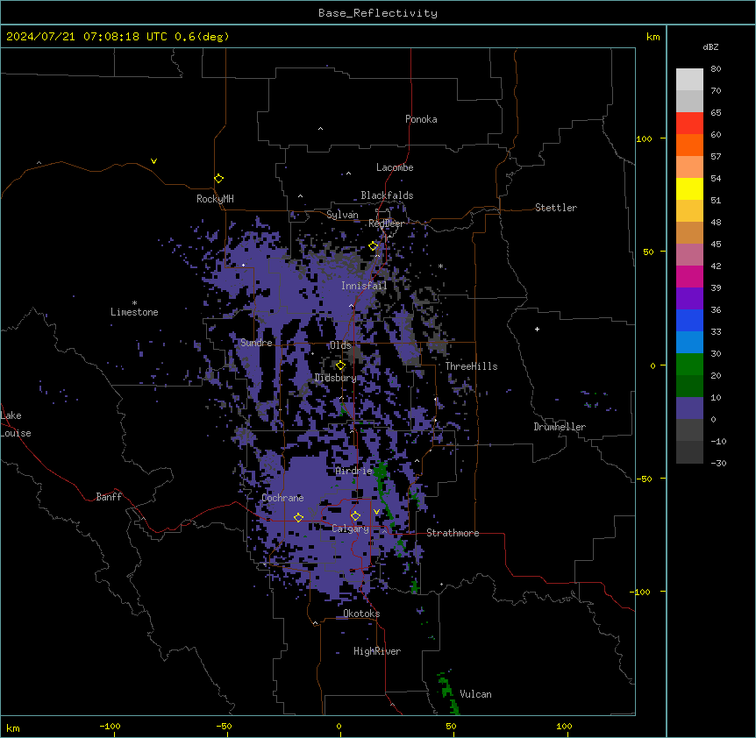Click the Drumheller city label

click(x=560, y=427)
